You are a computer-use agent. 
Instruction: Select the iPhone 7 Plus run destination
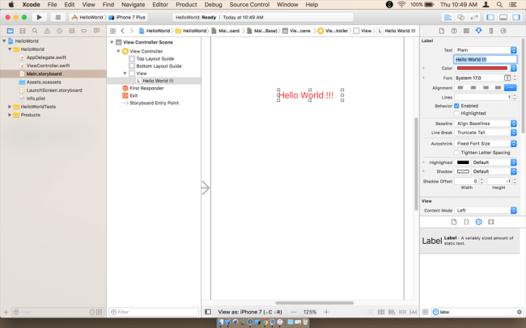coord(127,17)
